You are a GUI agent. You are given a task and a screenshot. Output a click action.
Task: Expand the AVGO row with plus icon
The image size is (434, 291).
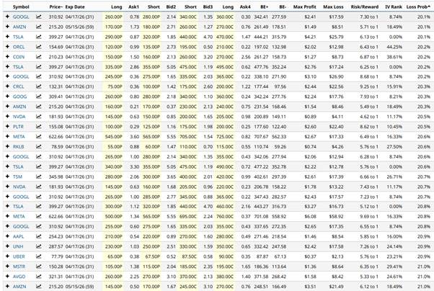tap(7, 277)
